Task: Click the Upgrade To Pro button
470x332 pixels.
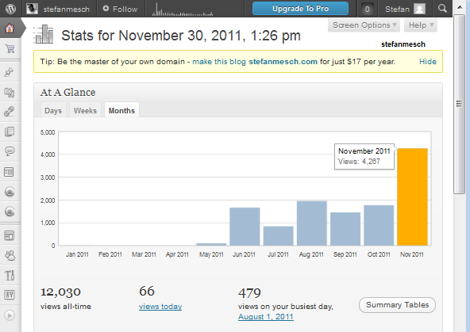Action: coord(300,9)
